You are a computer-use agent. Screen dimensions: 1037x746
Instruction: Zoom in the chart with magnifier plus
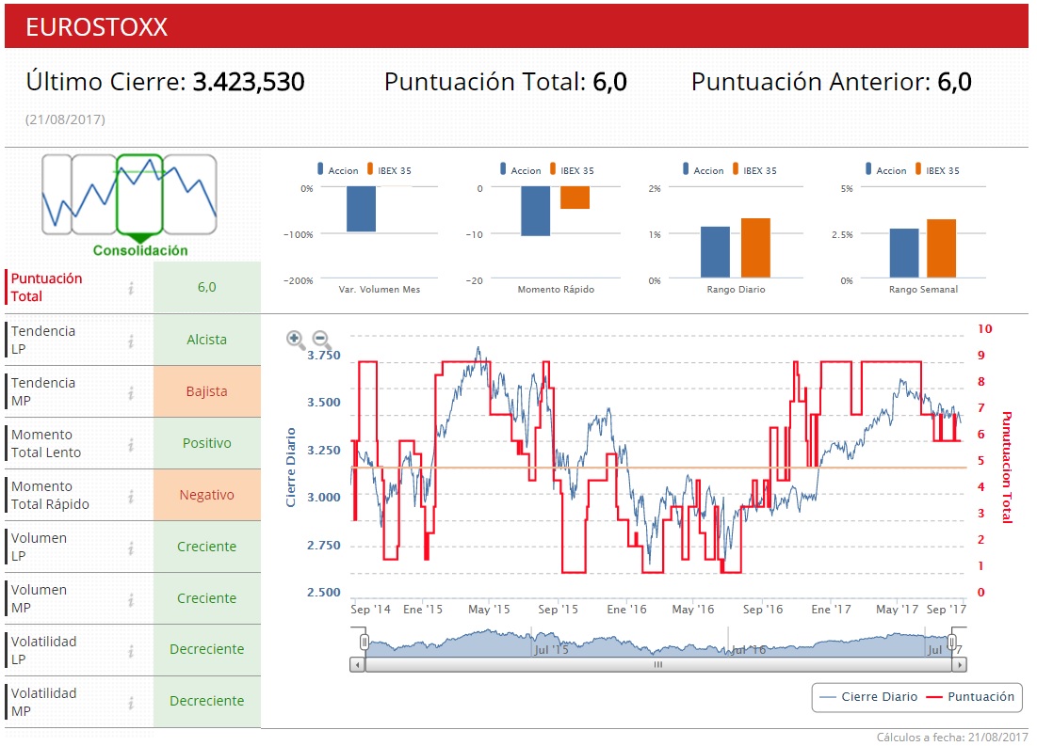click(x=295, y=340)
